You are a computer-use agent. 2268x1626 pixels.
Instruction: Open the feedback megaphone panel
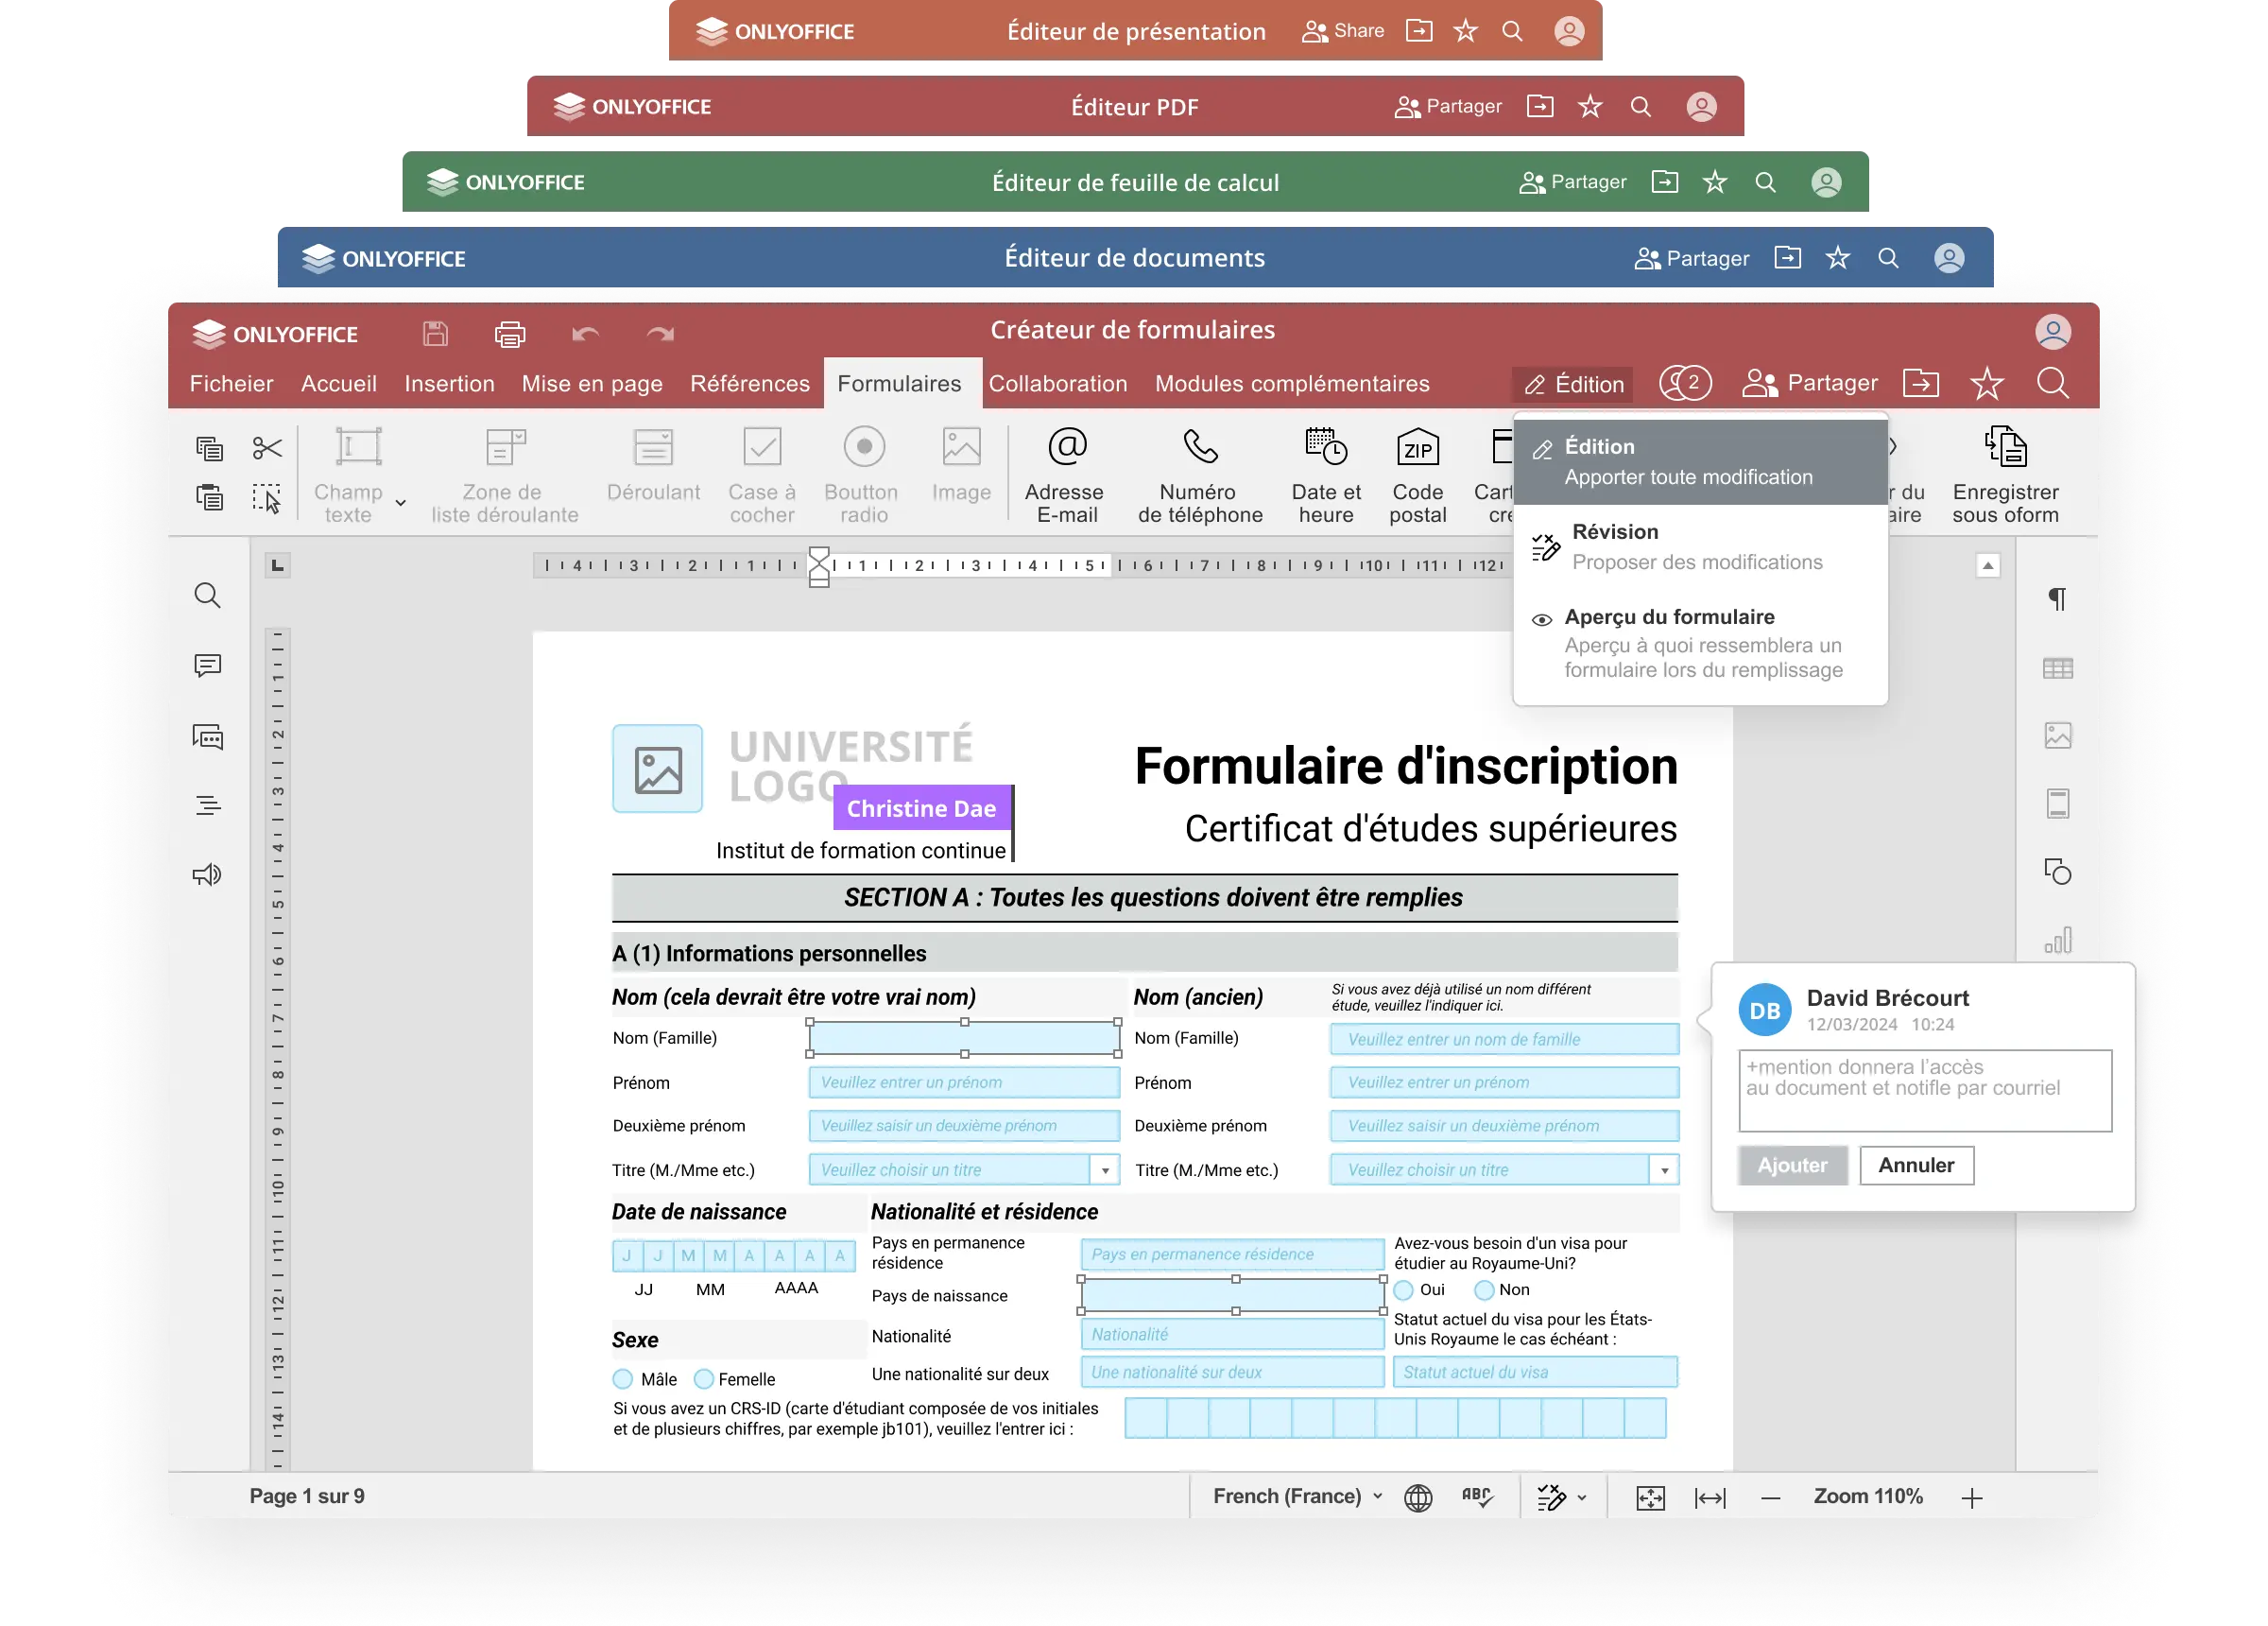207,874
